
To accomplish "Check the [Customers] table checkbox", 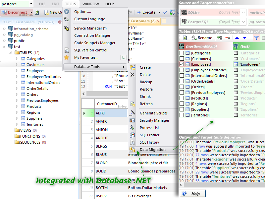I will click(x=182, y=59).
